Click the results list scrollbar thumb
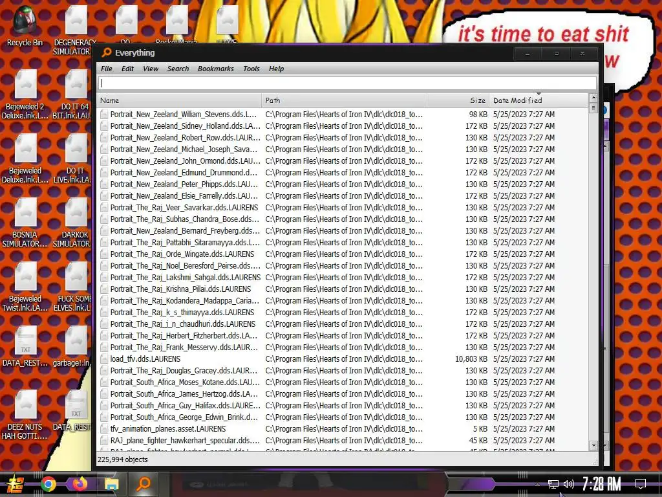Screen dimensions: 662x497 click(593, 108)
